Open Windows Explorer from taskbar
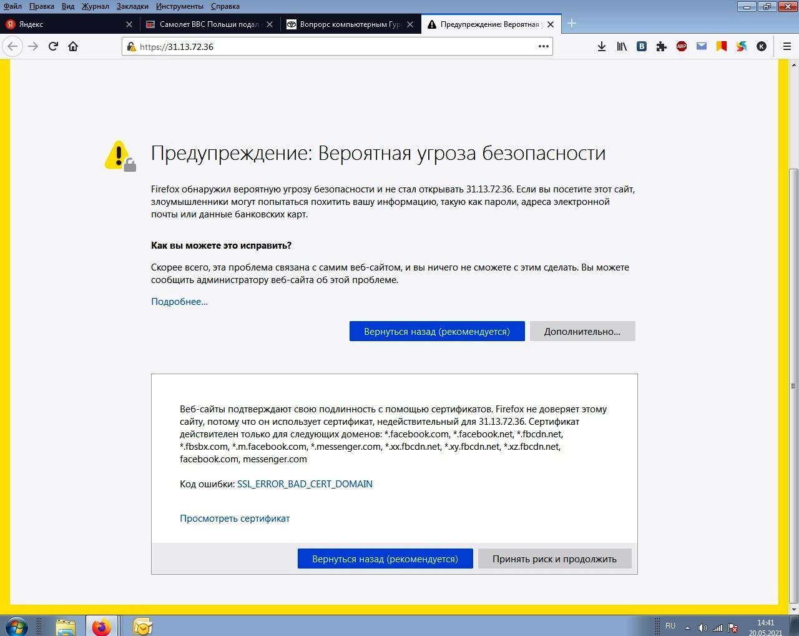Viewport: 799px width, 636px height. coord(65,626)
